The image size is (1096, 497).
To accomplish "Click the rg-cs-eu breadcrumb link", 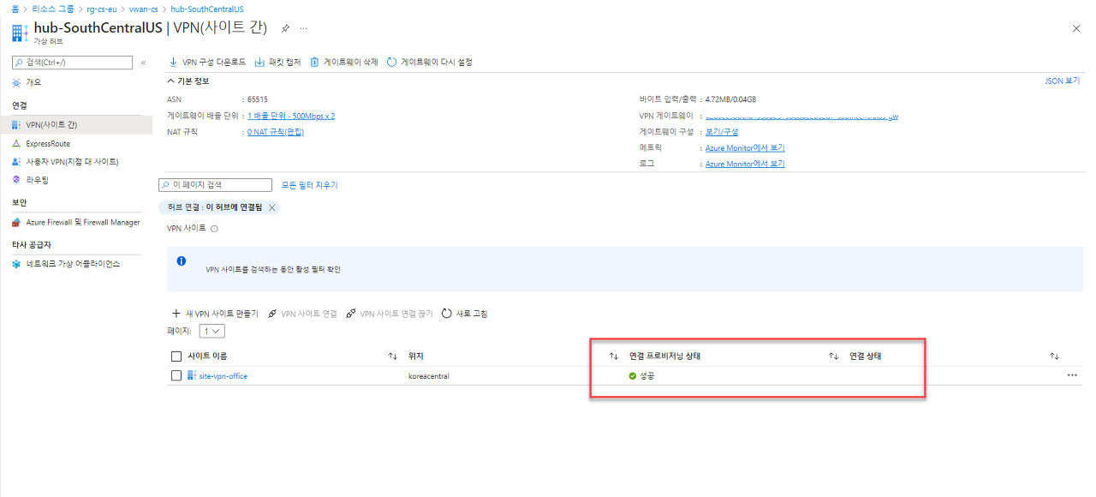I will 101,8.
